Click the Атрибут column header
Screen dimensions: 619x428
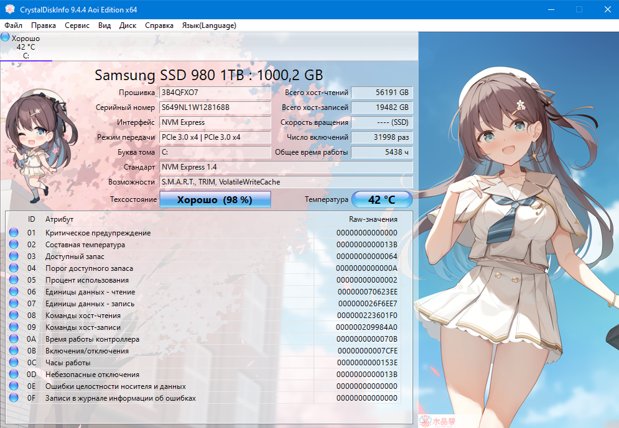59,219
